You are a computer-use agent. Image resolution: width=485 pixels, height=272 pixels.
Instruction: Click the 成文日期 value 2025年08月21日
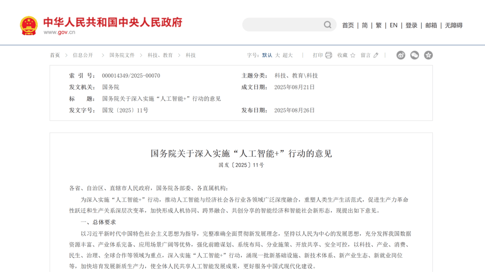295,87
